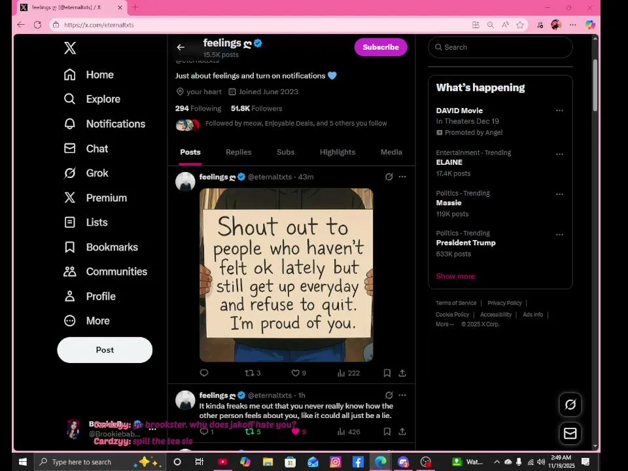Open Terms of Service link

tap(456, 303)
